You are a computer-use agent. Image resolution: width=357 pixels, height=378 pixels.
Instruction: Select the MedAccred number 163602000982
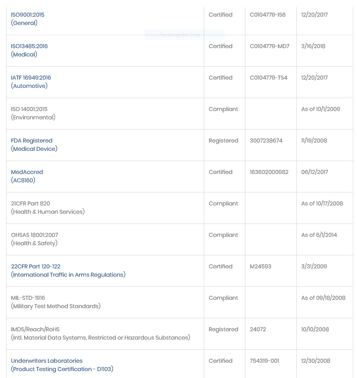pos(269,172)
